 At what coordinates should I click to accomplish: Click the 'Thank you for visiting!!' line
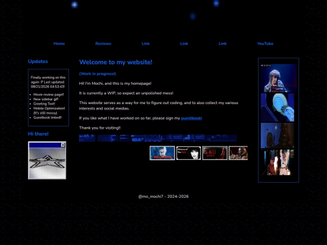click(x=100, y=128)
